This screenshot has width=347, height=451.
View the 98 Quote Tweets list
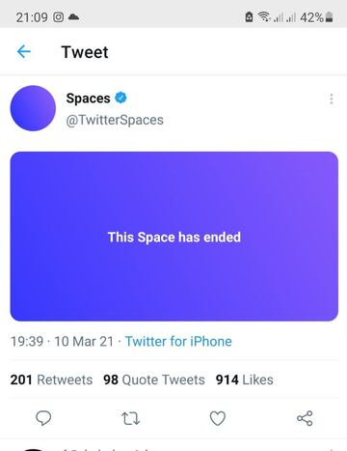[x=154, y=380]
